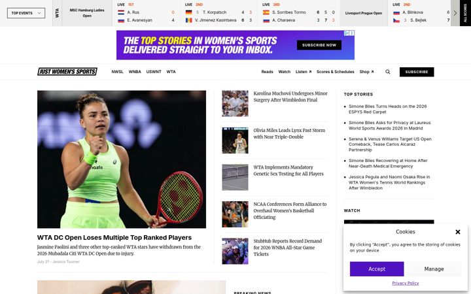
Task: Open the search magnifier icon
Action: tap(388, 72)
